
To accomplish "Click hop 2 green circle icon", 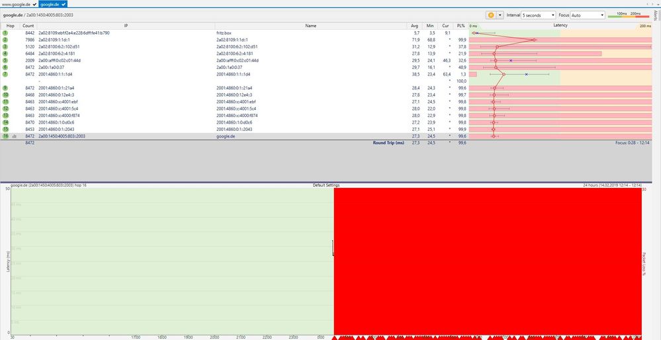I will (5, 40).
